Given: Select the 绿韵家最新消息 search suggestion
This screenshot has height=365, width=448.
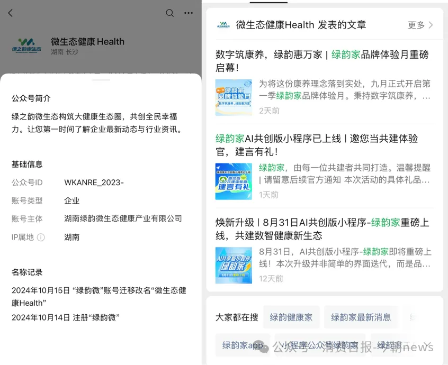Looking at the screenshot, I should (x=361, y=317).
